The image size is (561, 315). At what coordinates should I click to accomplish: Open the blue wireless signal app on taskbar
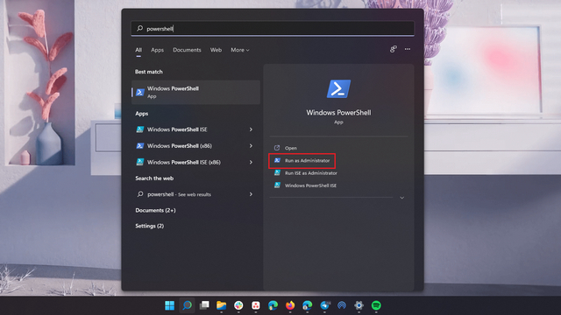click(x=342, y=305)
